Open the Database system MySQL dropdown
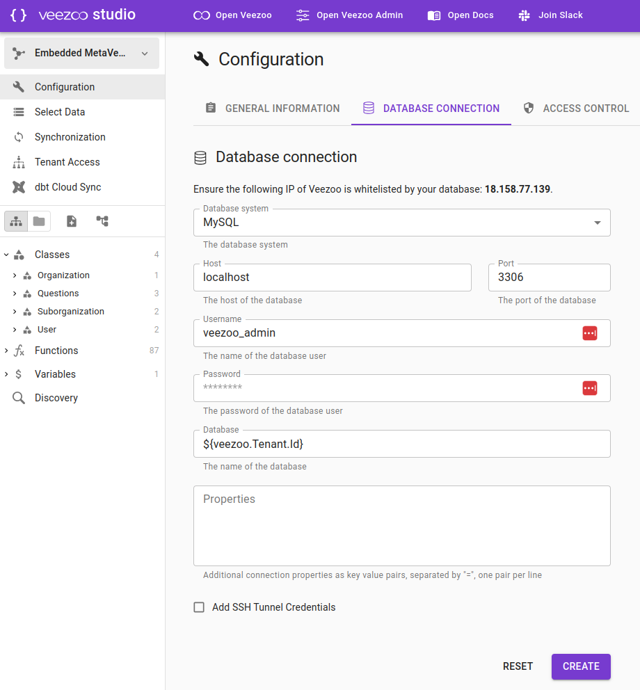Screen dimensions: 640x690 (402, 223)
